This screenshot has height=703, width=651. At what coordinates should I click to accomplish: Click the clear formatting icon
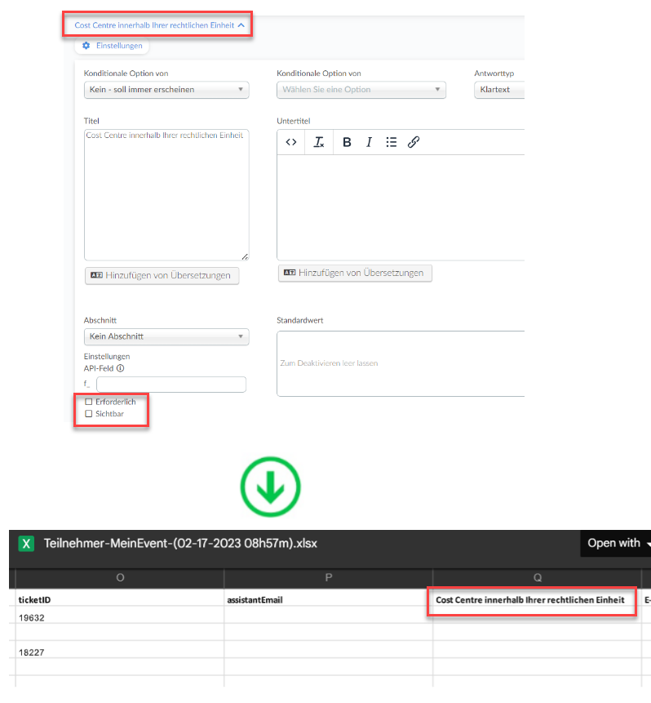(x=319, y=142)
